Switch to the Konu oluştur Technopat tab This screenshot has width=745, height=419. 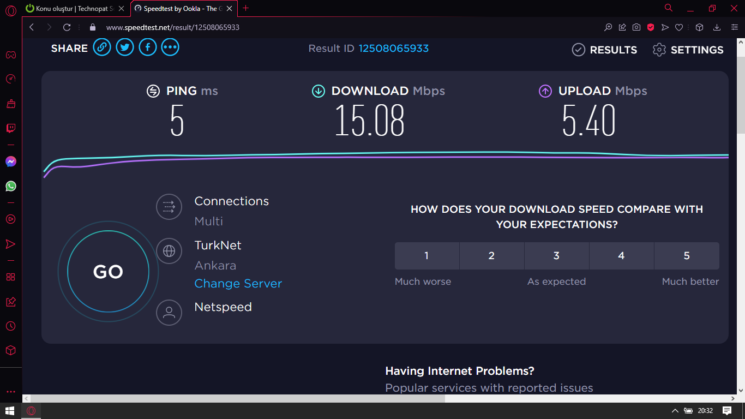point(76,8)
